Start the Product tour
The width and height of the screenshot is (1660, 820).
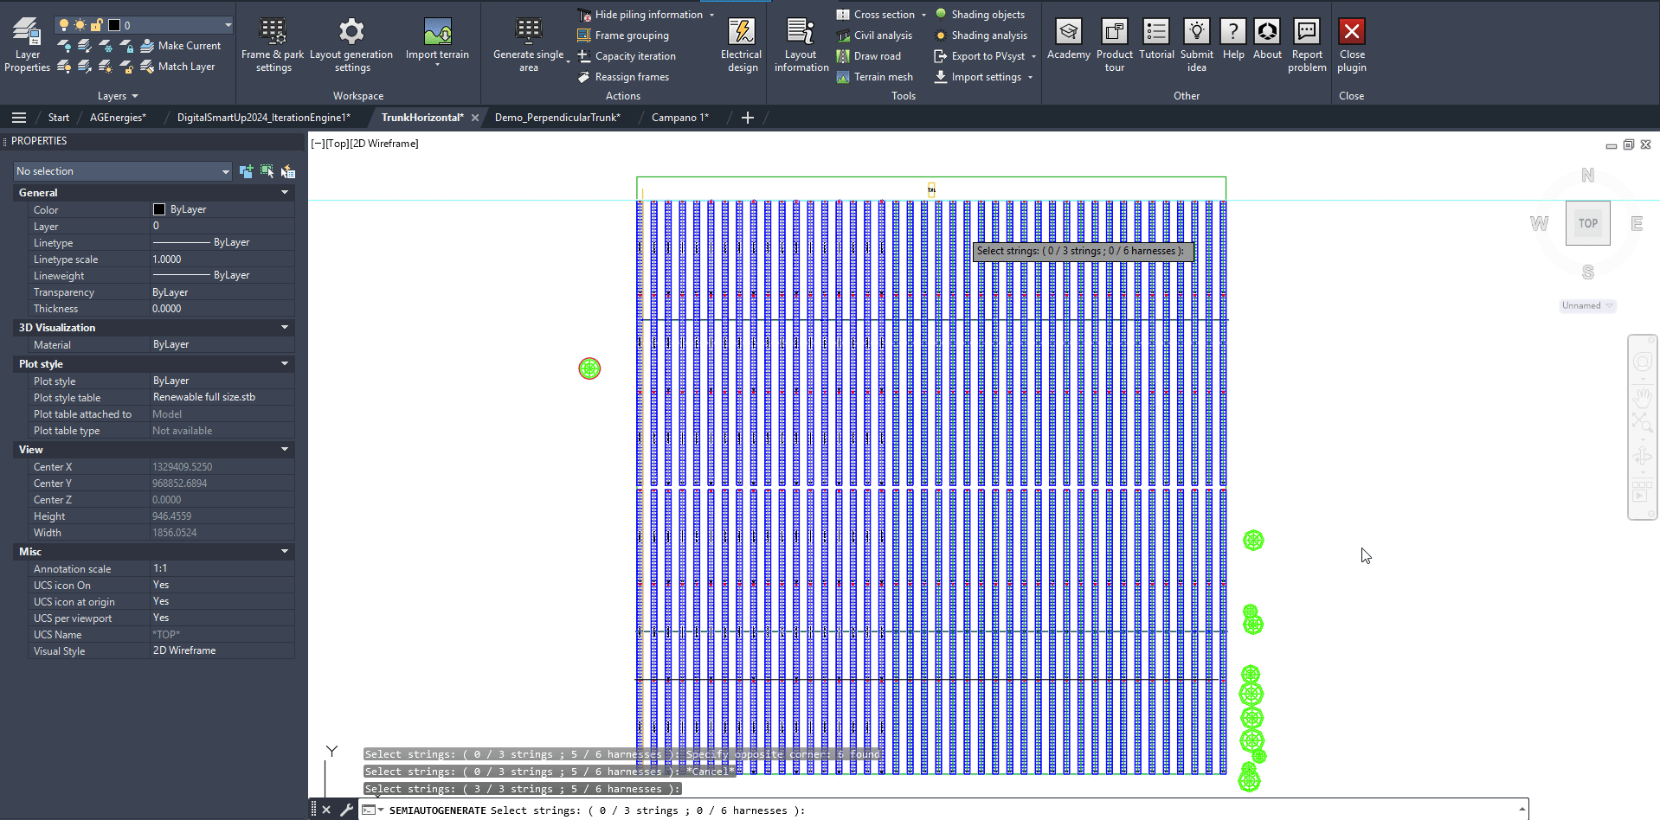point(1115,45)
